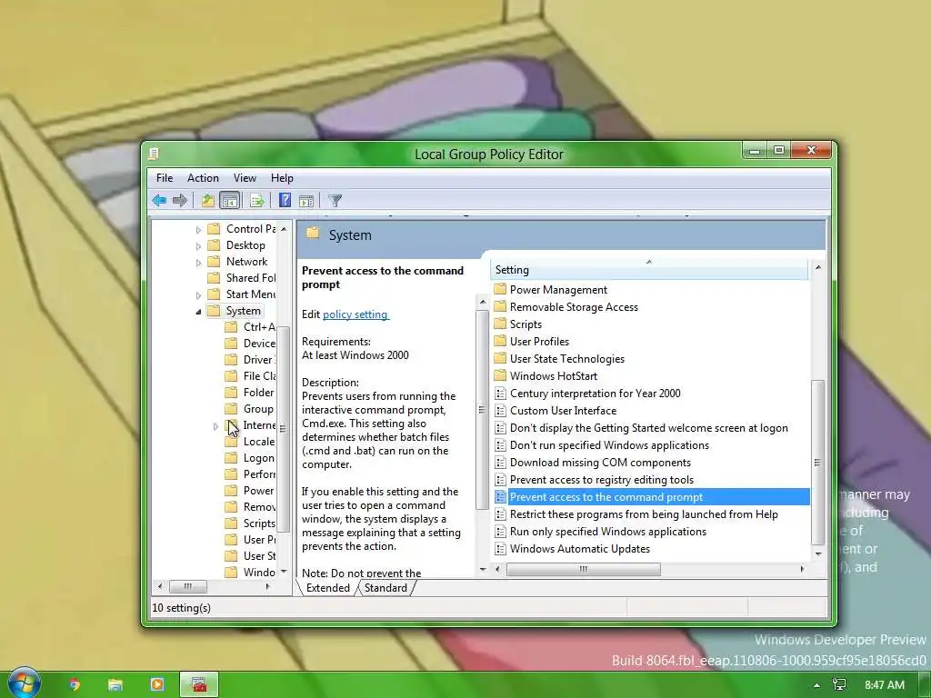Expand the Internet subfolder arrow under System
Image resolution: width=931 pixels, height=698 pixels.
(x=215, y=426)
